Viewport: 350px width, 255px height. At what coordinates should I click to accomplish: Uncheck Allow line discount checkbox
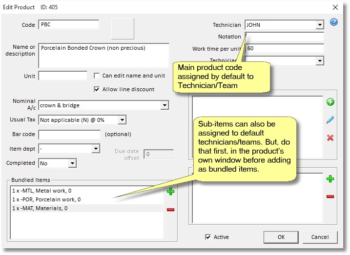(x=97, y=89)
